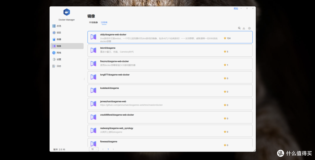This screenshot has height=160, width=315.
Task: Go to the 容器 containers section
Action: [67, 39]
